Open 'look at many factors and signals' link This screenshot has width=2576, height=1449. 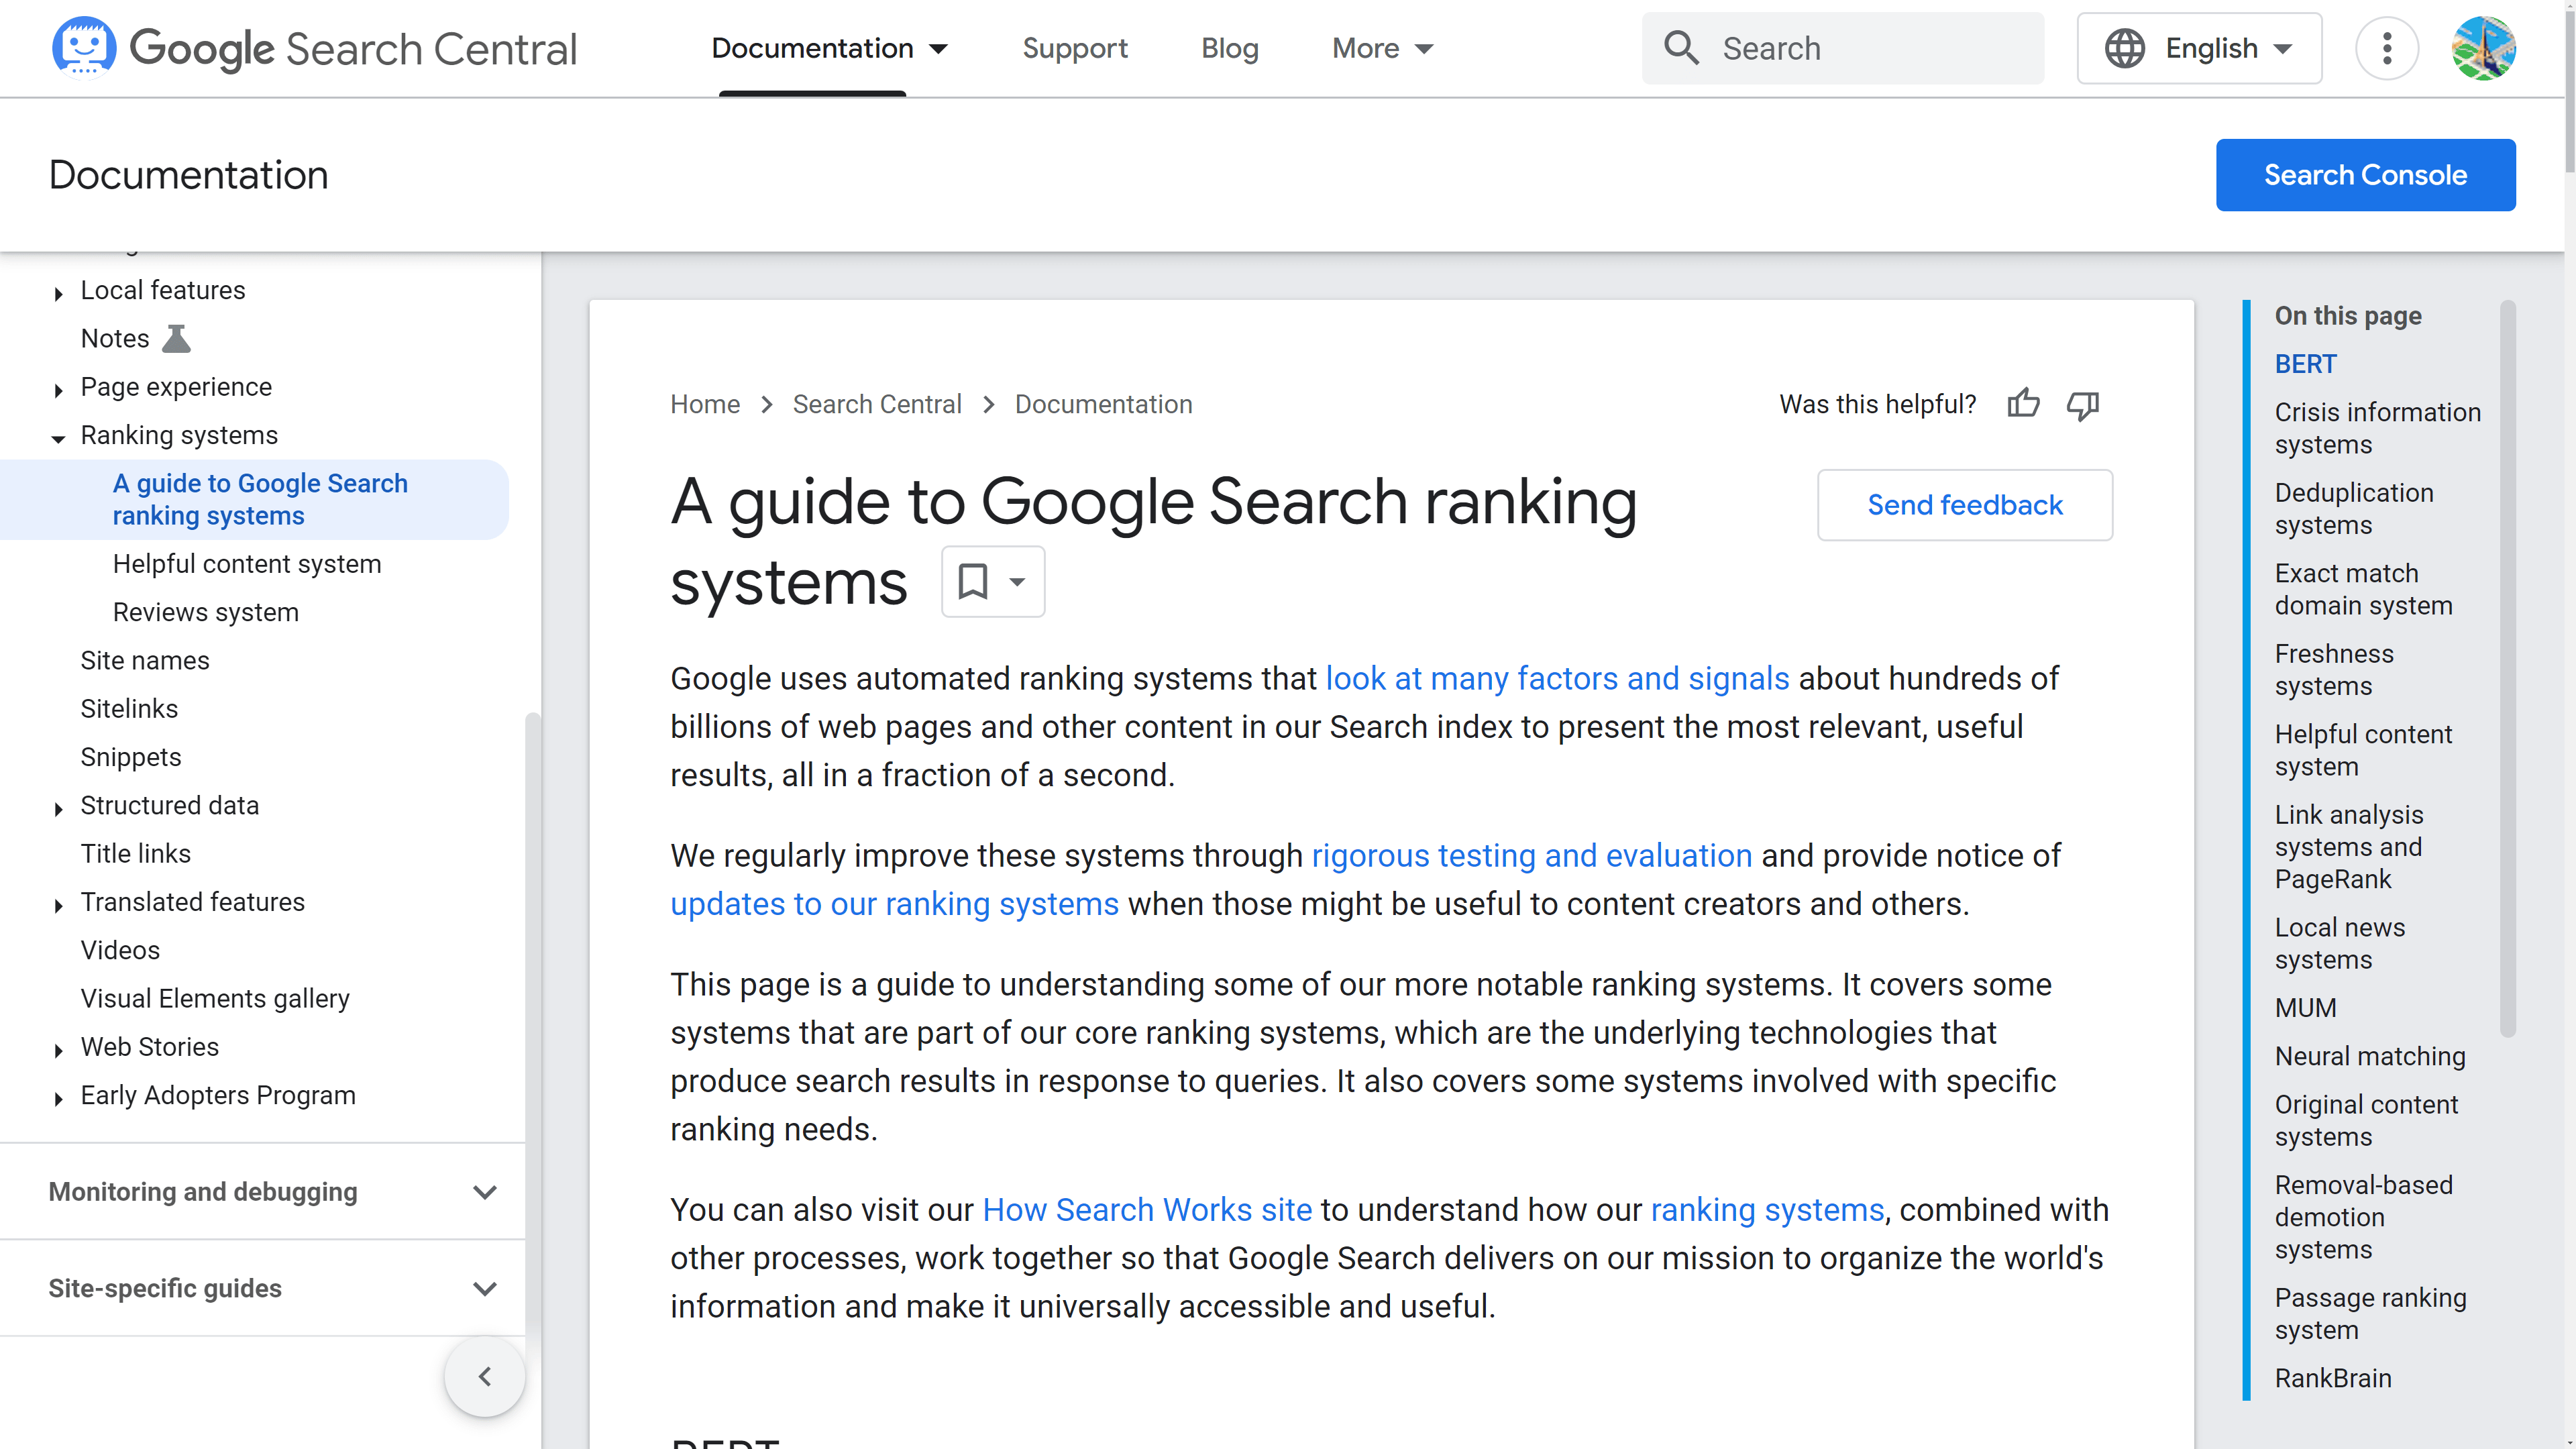point(1557,678)
